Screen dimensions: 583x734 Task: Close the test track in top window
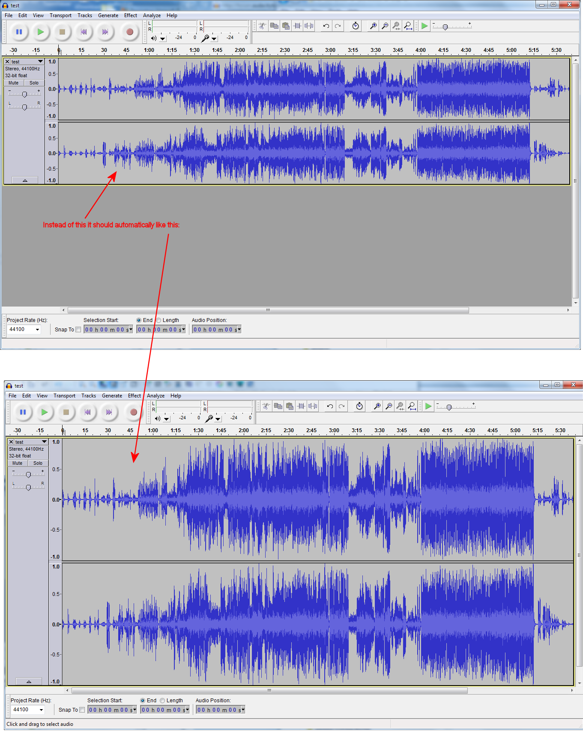click(7, 62)
